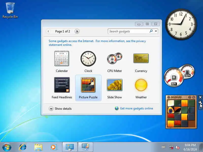Click the puzzle timer reading 00:00:00

click(176, 97)
